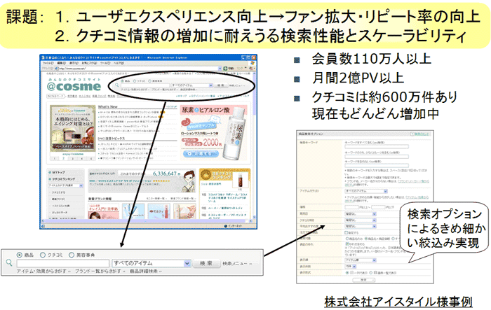
Task: Click the browser address bar
Action: tap(137, 68)
